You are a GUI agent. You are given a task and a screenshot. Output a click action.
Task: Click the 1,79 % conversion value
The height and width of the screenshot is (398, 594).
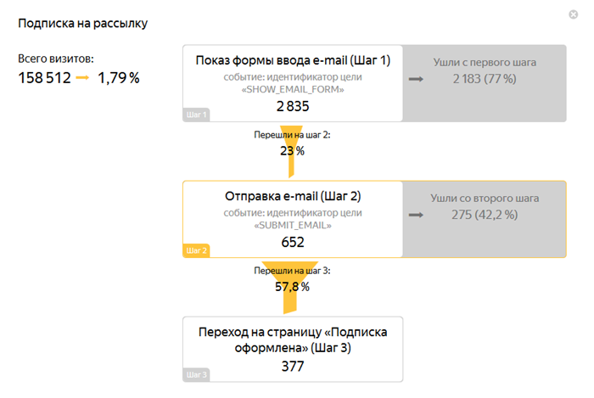[x=119, y=78]
